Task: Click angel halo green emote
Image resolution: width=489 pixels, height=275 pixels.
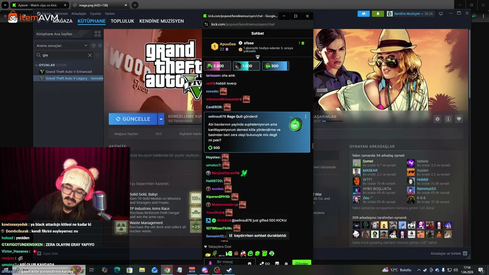Action: tap(264, 253)
